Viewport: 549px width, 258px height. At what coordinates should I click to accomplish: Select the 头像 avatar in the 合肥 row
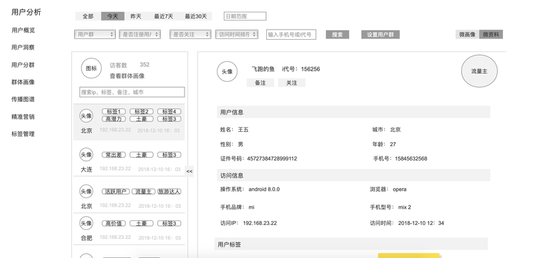click(86, 223)
